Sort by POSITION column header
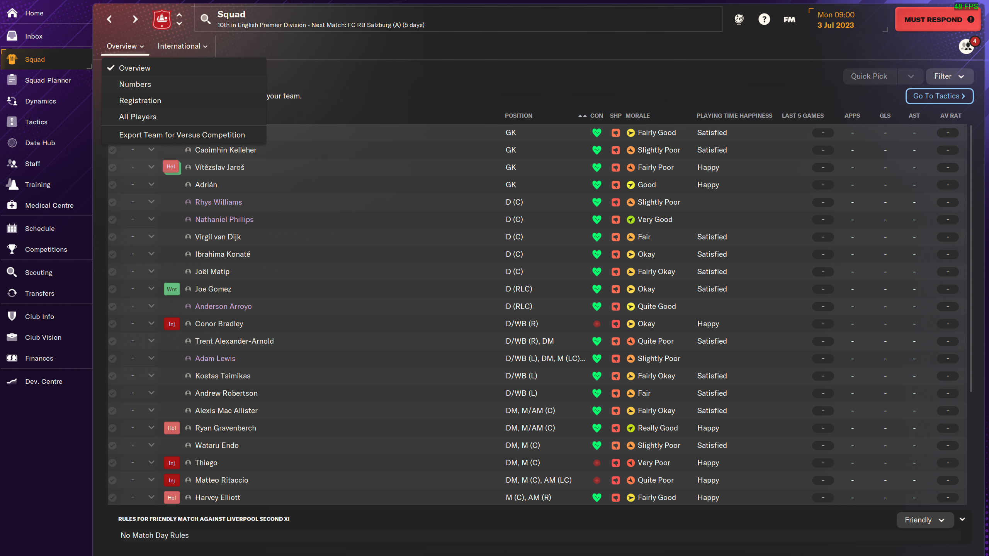This screenshot has width=989, height=556. 518,115
